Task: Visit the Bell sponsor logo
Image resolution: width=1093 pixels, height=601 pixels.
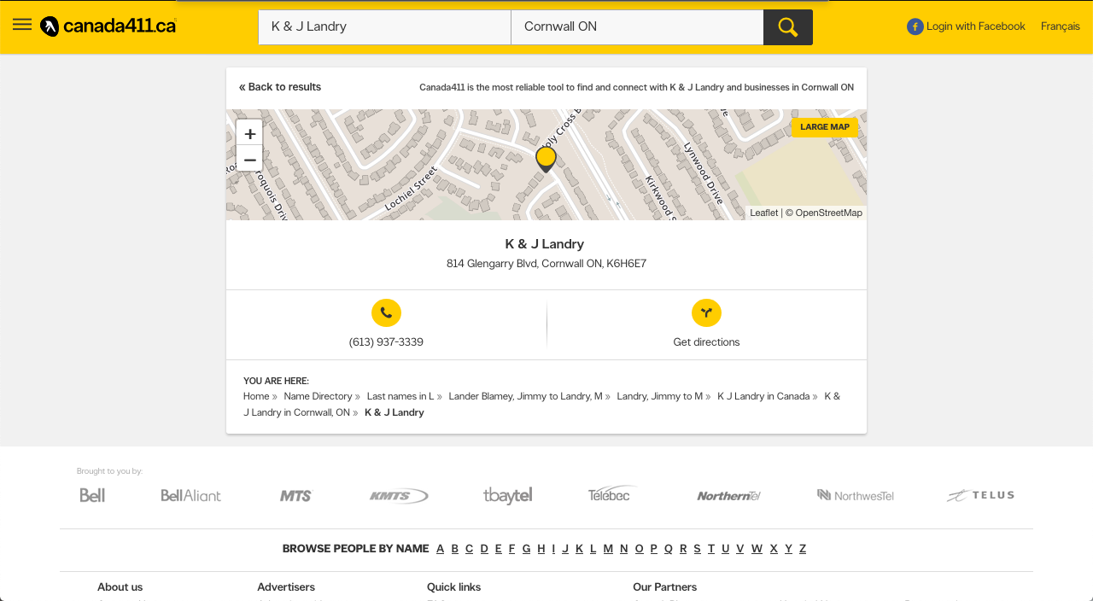Action: pyautogui.click(x=92, y=495)
